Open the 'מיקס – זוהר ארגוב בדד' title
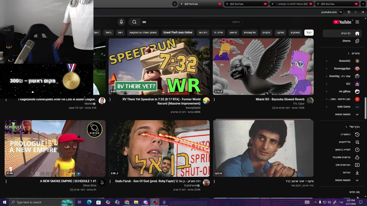This screenshot has height=206, width=367. [300, 181]
